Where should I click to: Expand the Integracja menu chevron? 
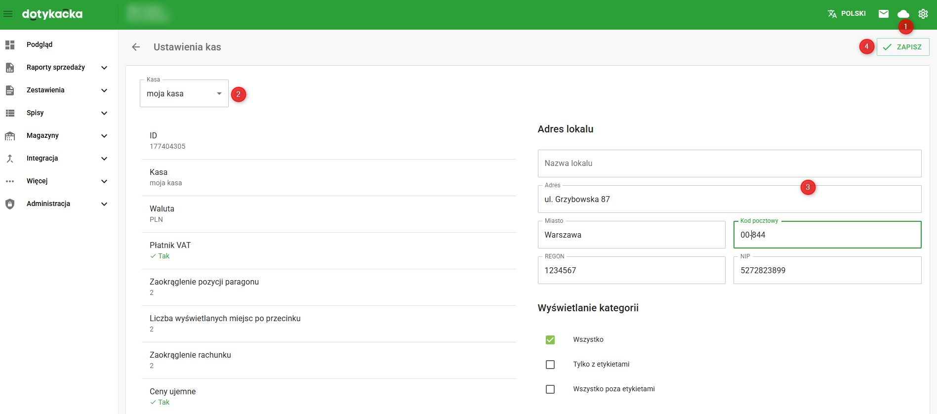pyautogui.click(x=104, y=159)
